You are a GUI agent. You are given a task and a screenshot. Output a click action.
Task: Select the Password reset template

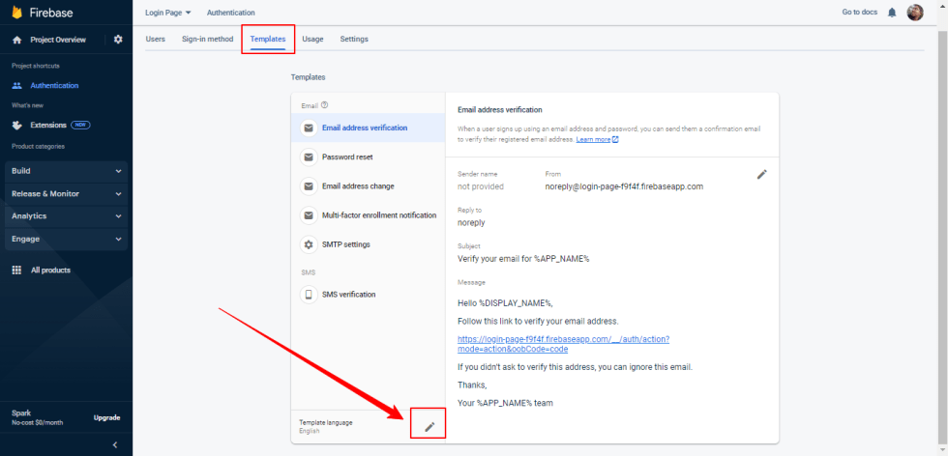point(368,157)
